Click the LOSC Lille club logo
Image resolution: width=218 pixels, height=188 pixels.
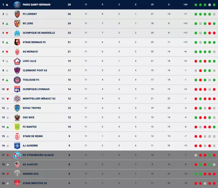(x=17, y=61)
